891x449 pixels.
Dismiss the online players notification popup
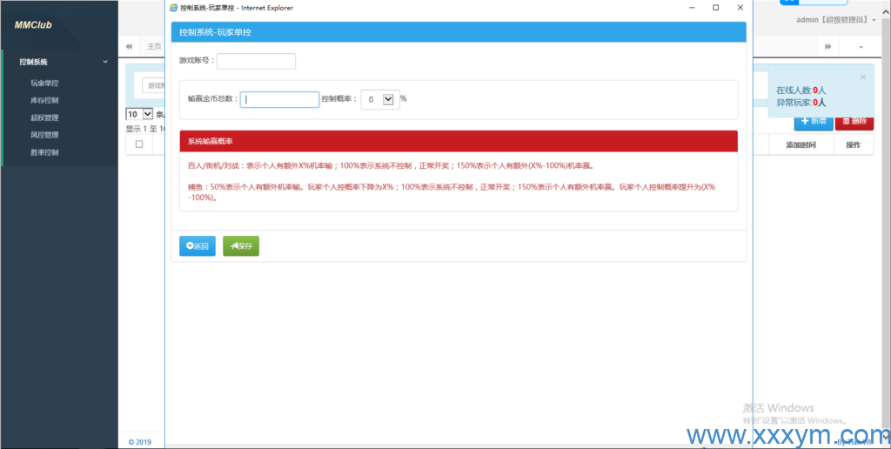(863, 77)
